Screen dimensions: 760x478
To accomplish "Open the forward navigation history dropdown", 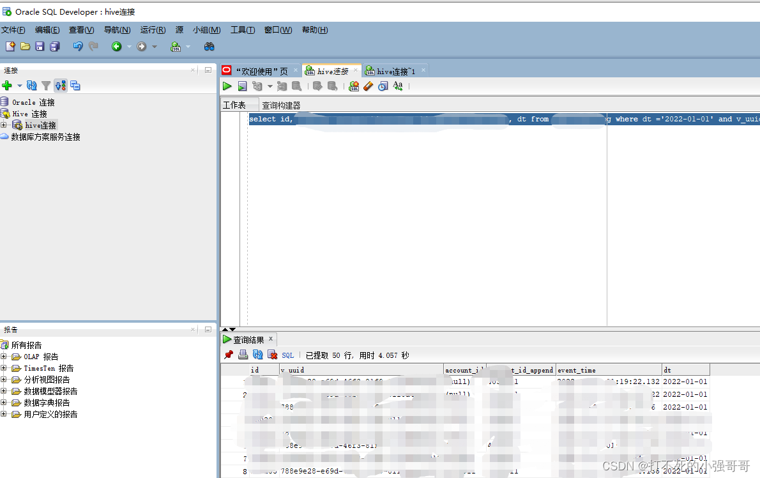I will pos(154,47).
